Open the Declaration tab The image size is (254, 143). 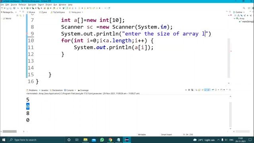(56, 90)
